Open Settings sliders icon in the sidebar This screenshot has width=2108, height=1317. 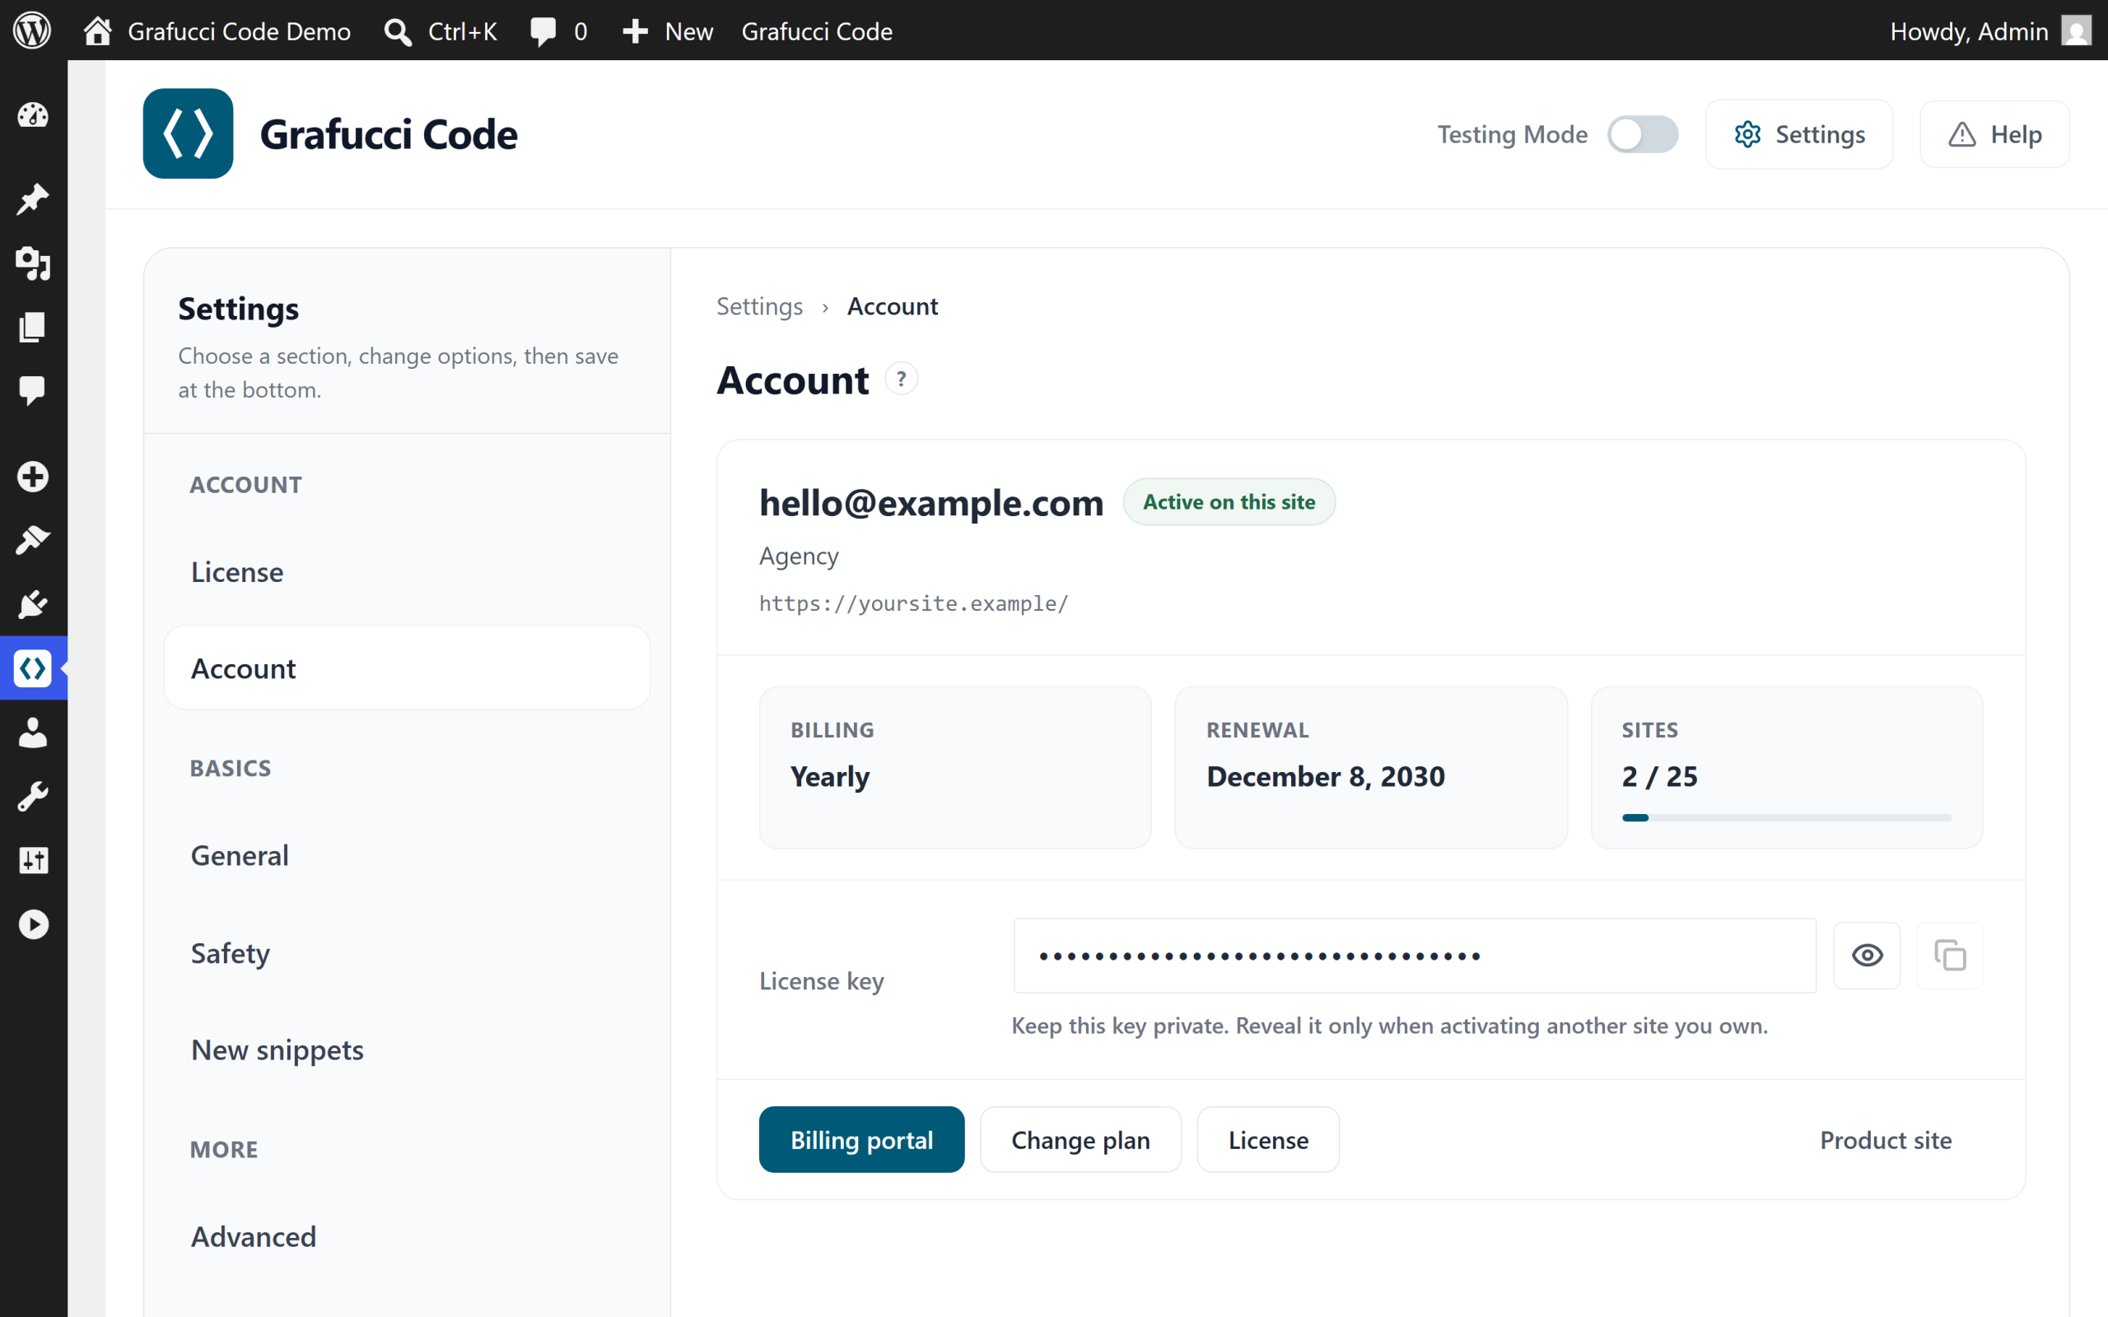tap(33, 861)
